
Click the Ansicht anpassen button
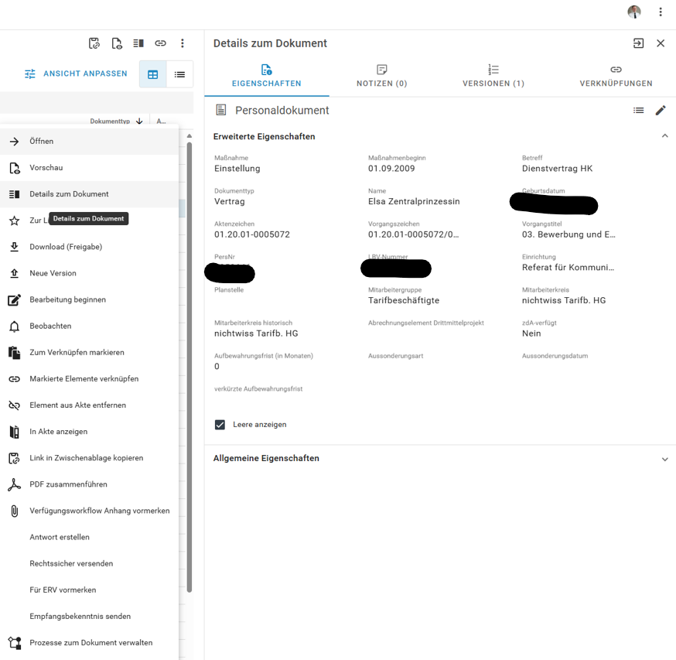tap(76, 74)
